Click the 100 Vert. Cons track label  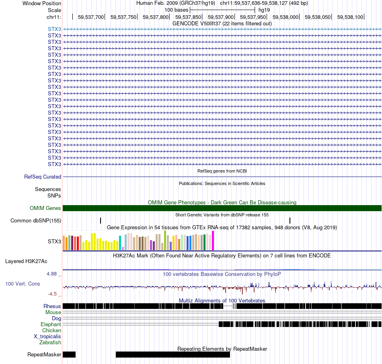[23, 284]
